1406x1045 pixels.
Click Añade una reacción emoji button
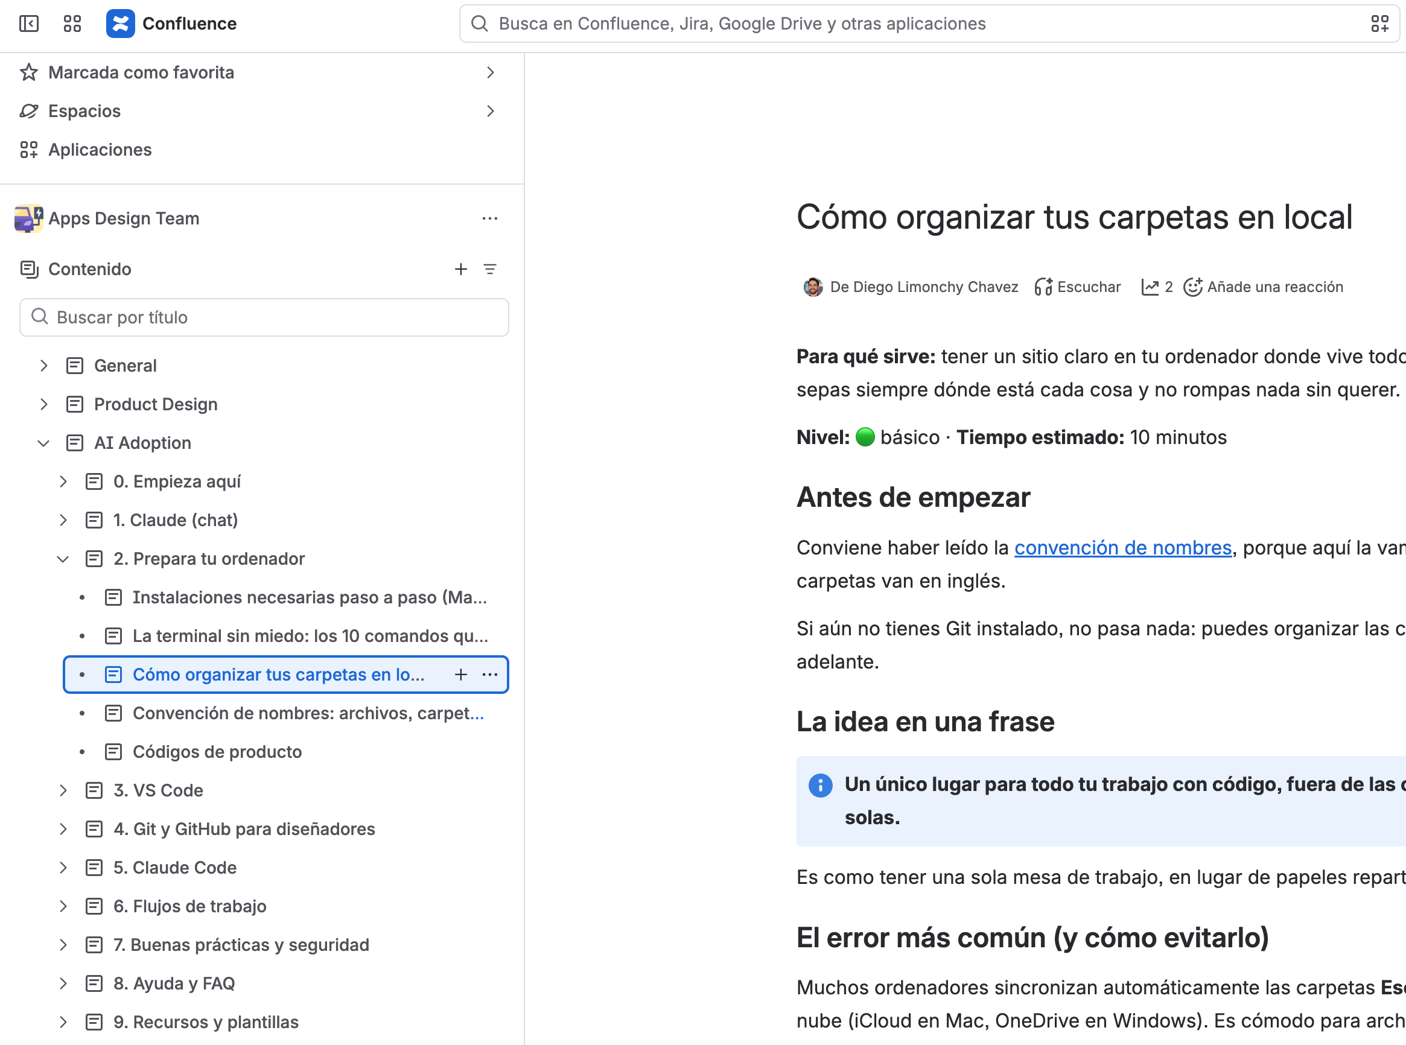1262,287
